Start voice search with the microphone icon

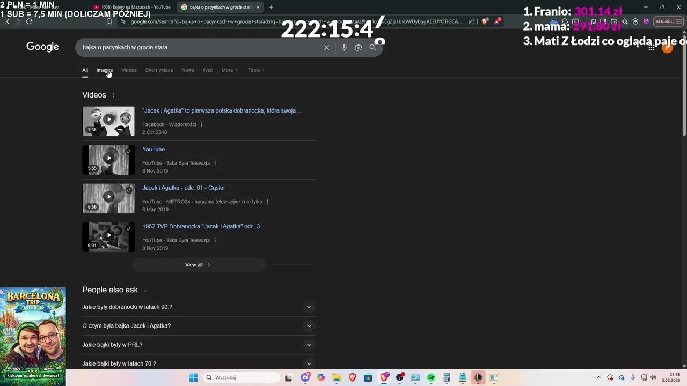click(344, 47)
